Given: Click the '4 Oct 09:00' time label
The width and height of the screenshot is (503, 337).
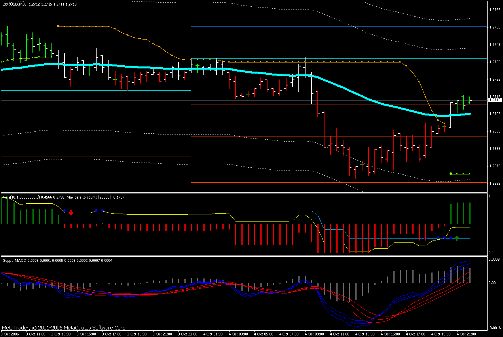Looking at the screenshot, I should pyautogui.click(x=313, y=334).
